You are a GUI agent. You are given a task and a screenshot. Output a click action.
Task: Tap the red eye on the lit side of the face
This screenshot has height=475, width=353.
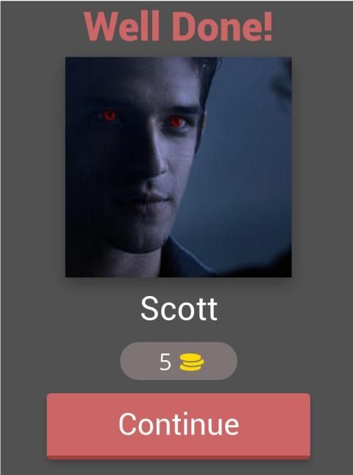click(x=176, y=122)
